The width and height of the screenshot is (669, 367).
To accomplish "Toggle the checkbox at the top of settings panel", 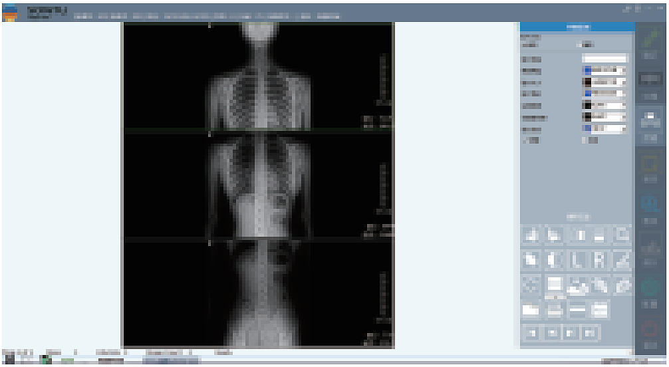I will pos(579,45).
